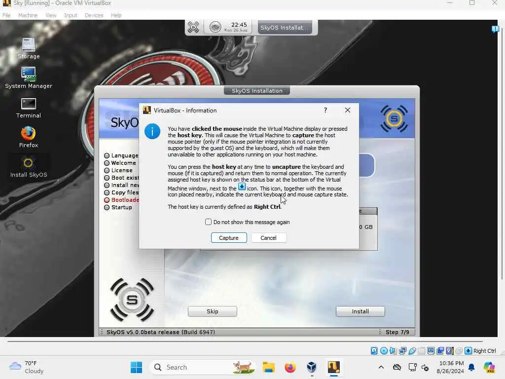Viewport: 505px width, 379px height.
Task: Close the VirtualBox Information dialog
Action: pos(348,110)
